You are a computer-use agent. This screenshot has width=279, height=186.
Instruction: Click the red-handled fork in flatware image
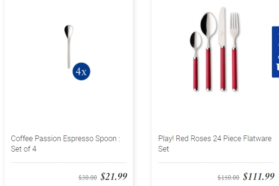coord(235,51)
